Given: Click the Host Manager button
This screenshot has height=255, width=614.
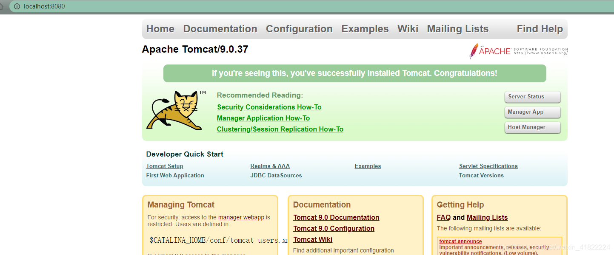Looking at the screenshot, I should [x=532, y=127].
